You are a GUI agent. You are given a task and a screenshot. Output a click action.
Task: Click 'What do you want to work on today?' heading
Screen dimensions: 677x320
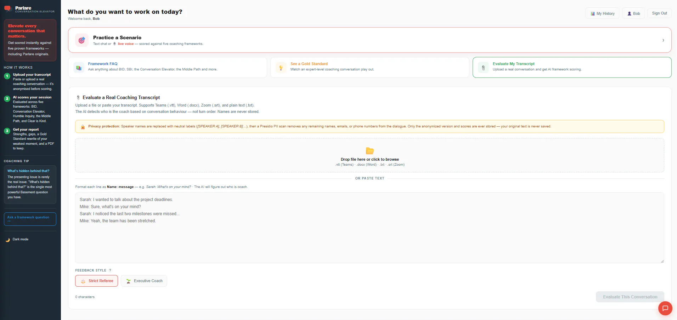point(125,12)
